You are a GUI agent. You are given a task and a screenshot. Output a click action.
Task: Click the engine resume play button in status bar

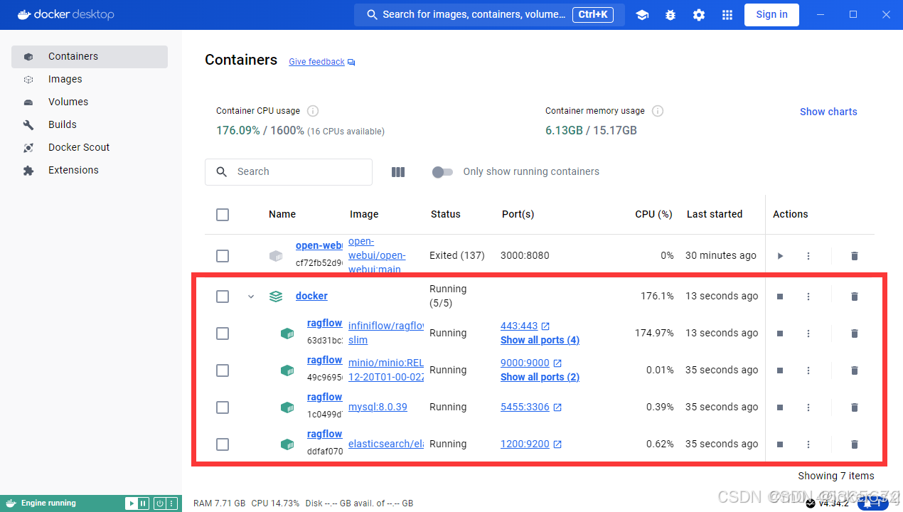131,503
